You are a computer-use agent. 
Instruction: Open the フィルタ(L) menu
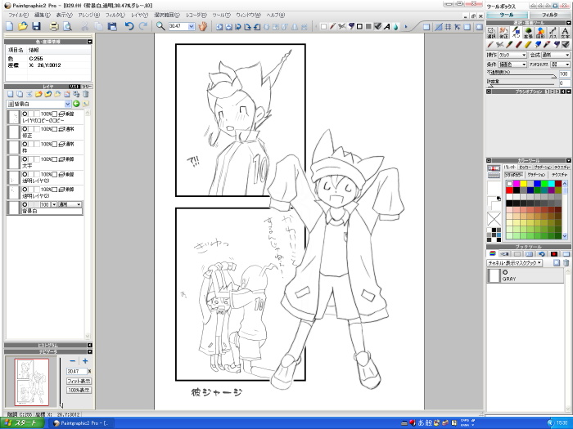[x=115, y=15]
